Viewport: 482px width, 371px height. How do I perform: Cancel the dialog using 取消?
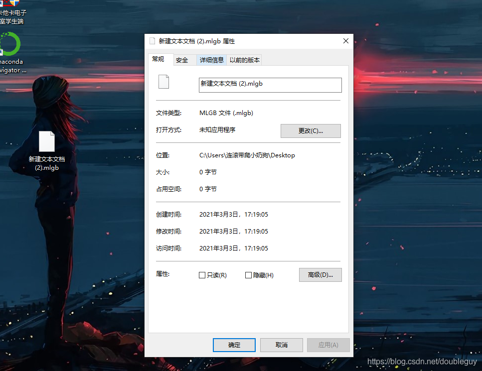point(281,345)
